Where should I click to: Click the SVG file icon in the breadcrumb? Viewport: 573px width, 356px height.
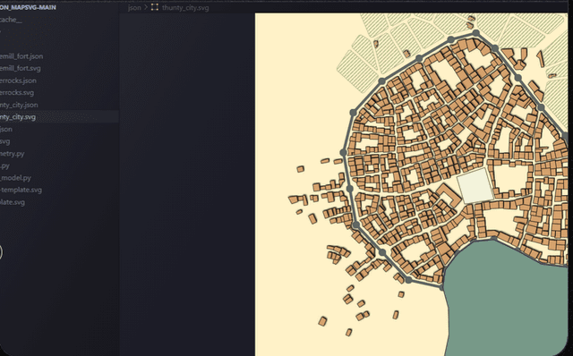pos(155,7)
